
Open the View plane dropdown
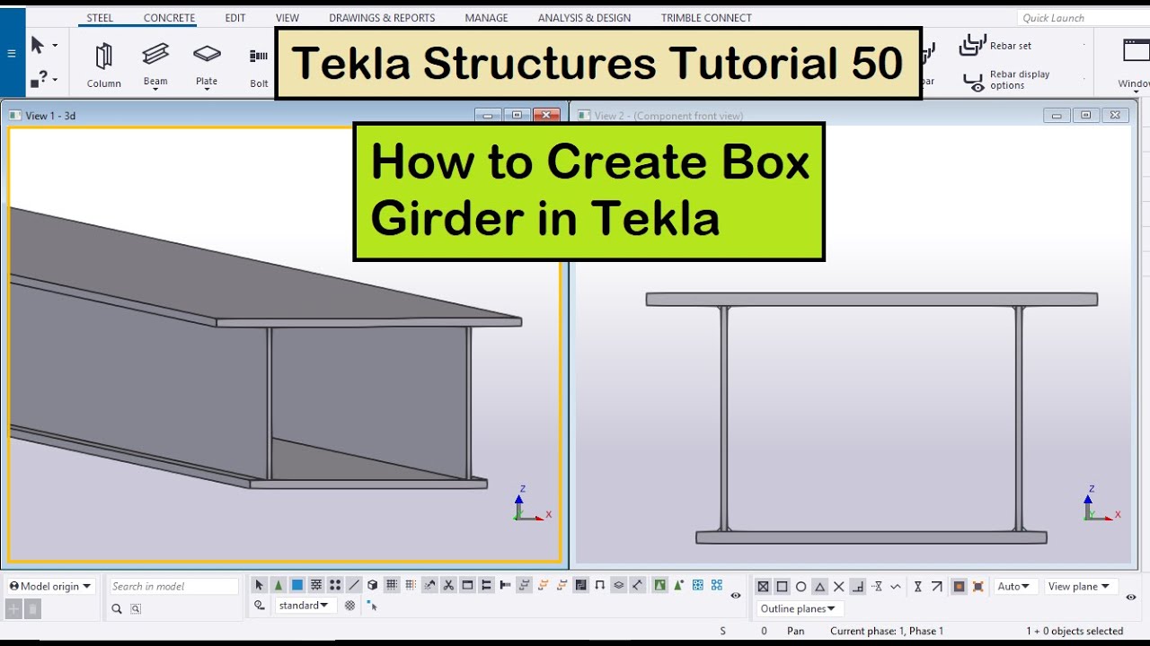click(x=1081, y=586)
